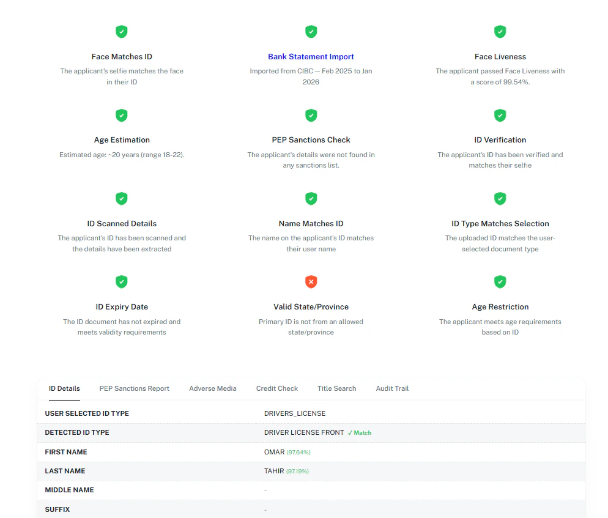Switch to the Credit Check tab
The image size is (608, 518).
coord(277,388)
